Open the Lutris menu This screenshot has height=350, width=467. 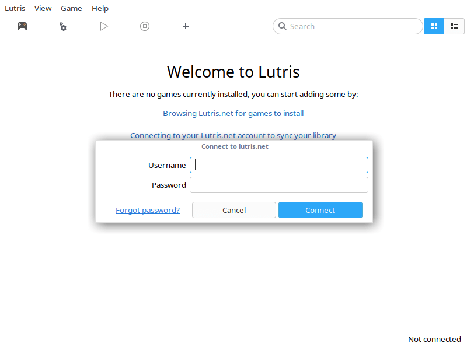tap(15, 8)
